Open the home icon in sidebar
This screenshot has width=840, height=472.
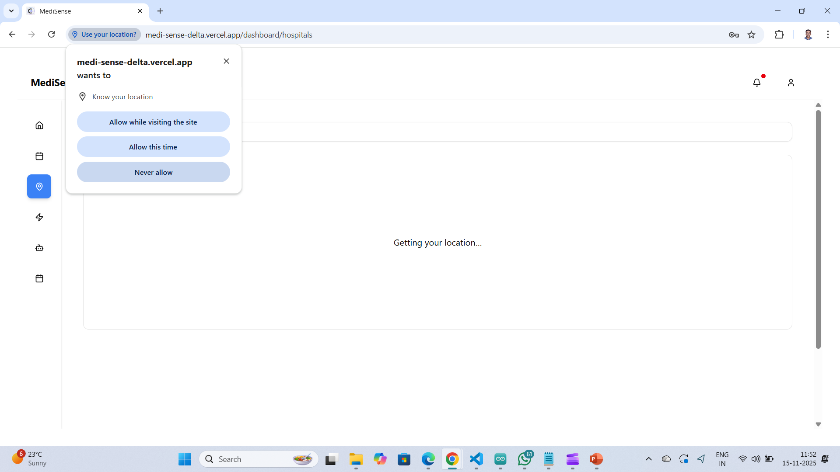pos(39,125)
